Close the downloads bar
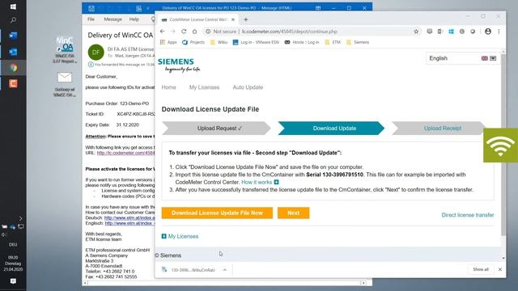The height and width of the screenshot is (291, 518). 500,269
